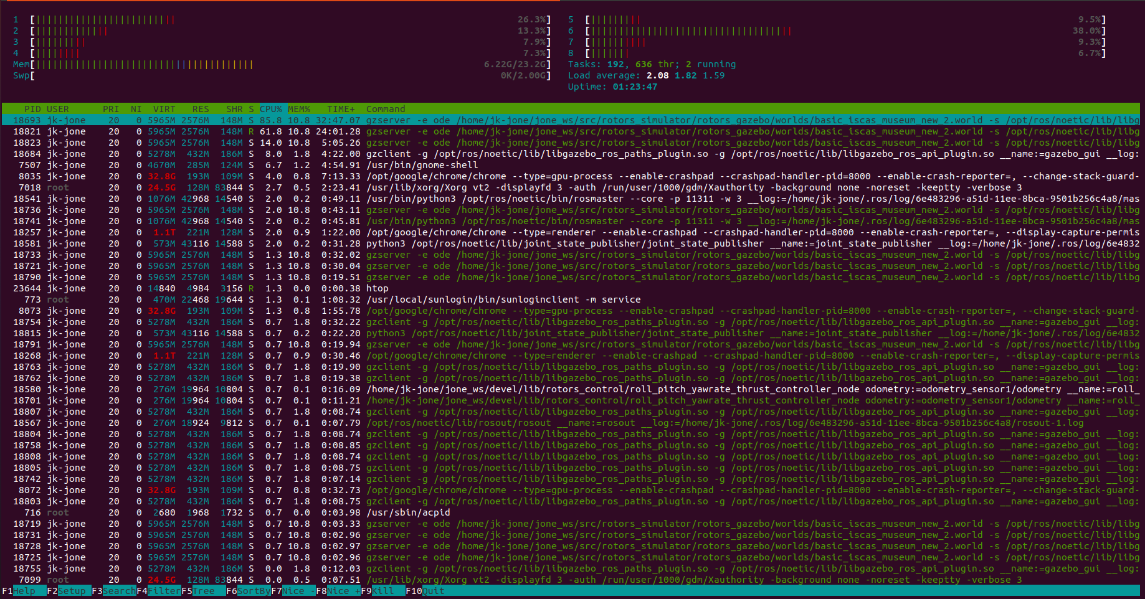Click the Tasks summary line
This screenshot has width=1145, height=599.
point(652,64)
